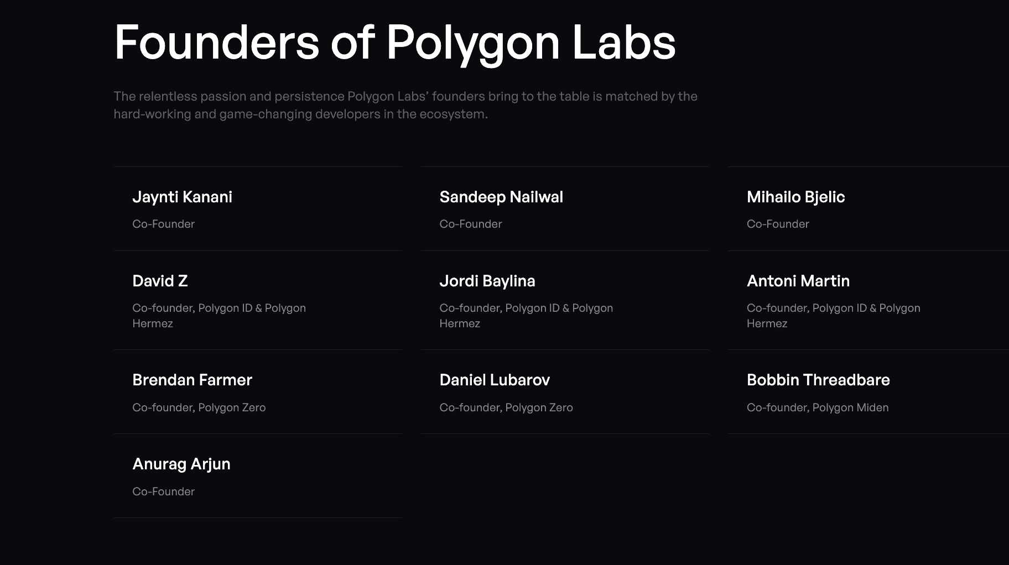
Task: Select the Sandeep Nailwal card
Action: (565, 209)
